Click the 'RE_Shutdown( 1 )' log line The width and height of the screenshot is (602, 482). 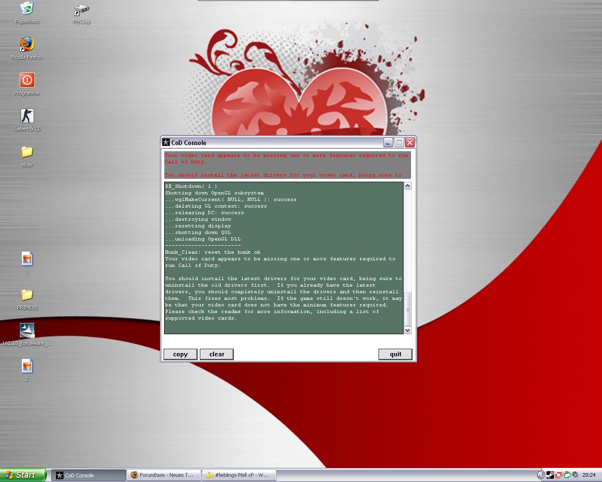point(191,186)
